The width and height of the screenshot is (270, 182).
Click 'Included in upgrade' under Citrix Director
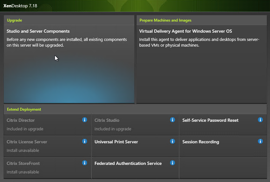click(x=25, y=129)
